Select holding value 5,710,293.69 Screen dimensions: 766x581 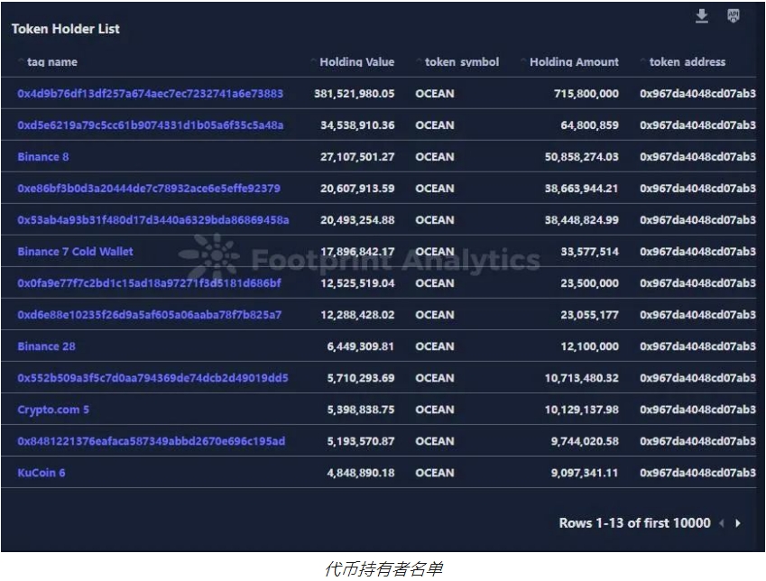[x=361, y=378]
